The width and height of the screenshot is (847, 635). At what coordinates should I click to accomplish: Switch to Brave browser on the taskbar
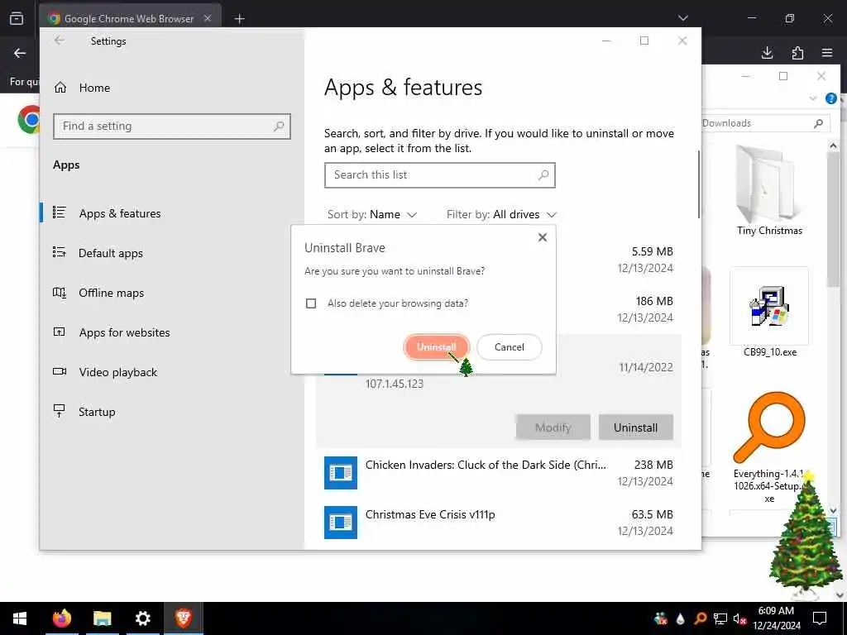[183, 618]
